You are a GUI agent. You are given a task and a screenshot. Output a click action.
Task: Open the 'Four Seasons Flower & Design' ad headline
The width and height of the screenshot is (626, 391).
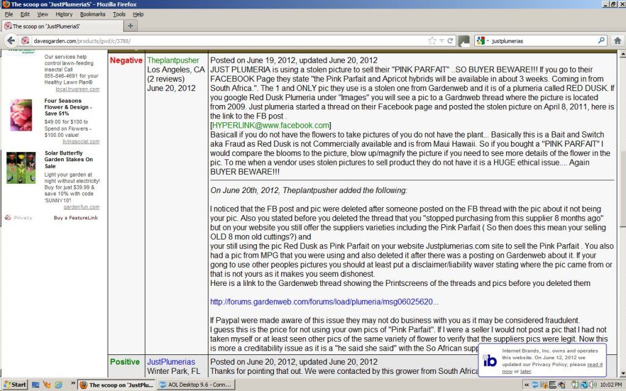[x=68, y=107]
